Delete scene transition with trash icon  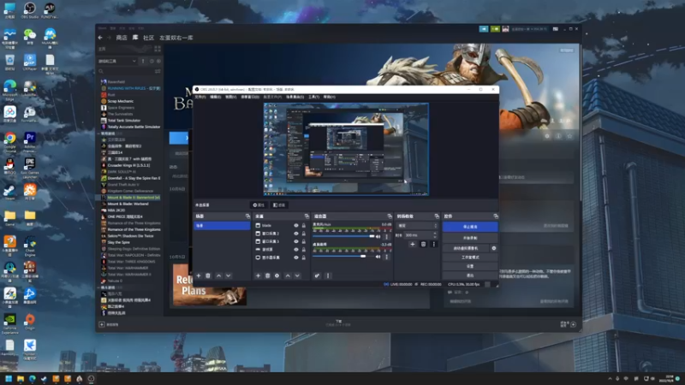(423, 245)
